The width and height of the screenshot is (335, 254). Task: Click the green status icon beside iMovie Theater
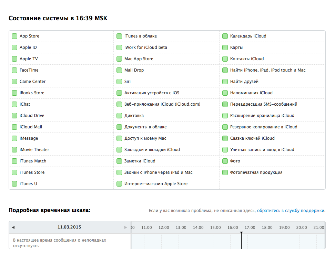(x=14, y=150)
